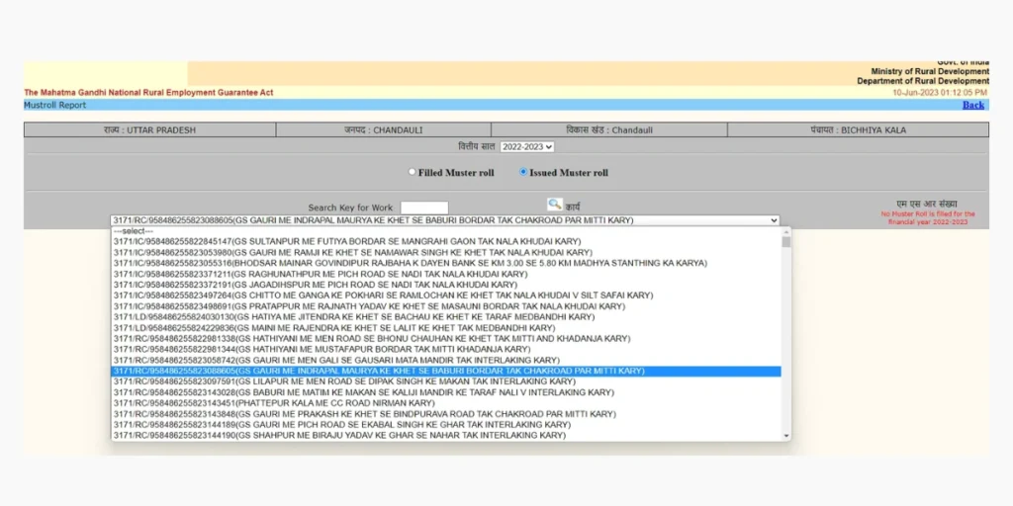Click the Department of Rural Development text
This screenshot has height=506, width=1013.
point(923,81)
